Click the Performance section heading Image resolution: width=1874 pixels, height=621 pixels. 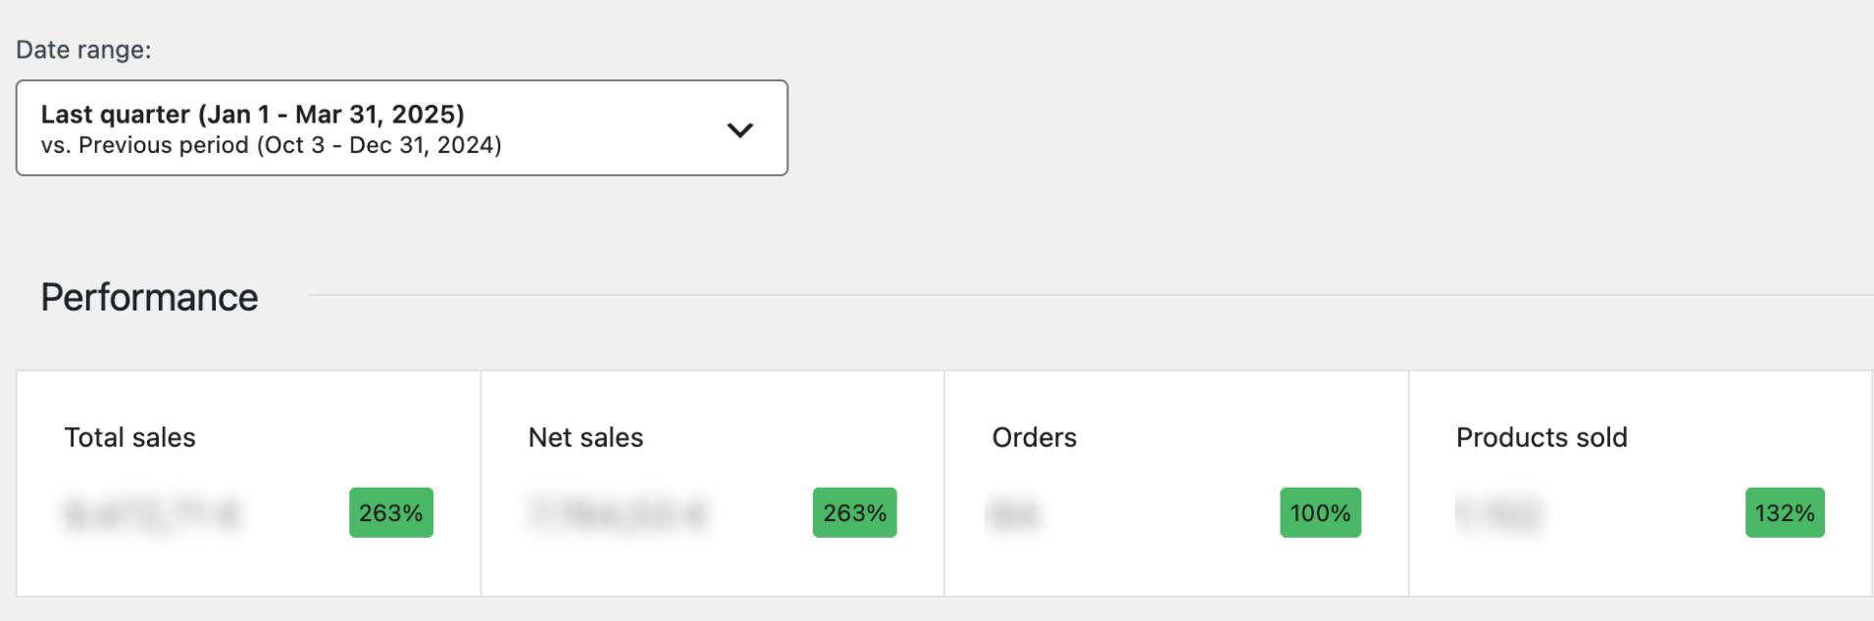tap(149, 298)
